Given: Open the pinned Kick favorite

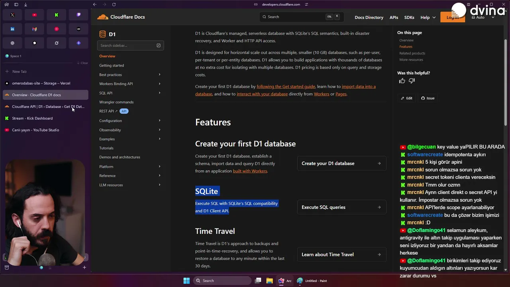Looking at the screenshot, I should [57, 15].
